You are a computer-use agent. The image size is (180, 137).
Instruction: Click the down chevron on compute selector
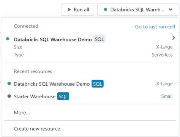point(171,9)
